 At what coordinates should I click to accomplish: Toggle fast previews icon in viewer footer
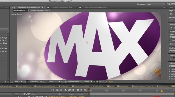coord(97,82)
